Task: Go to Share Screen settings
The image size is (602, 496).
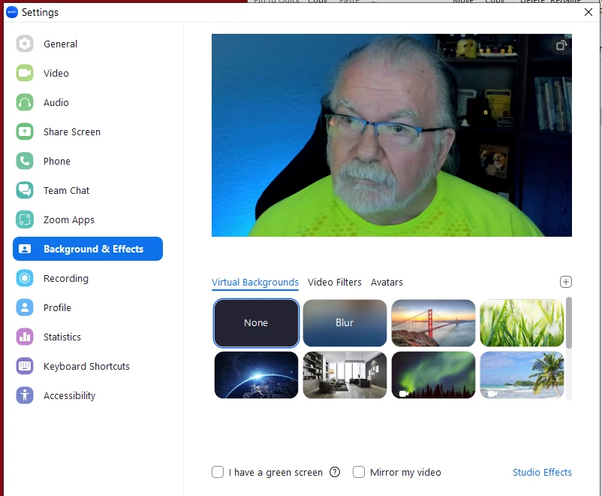Action: click(88, 132)
